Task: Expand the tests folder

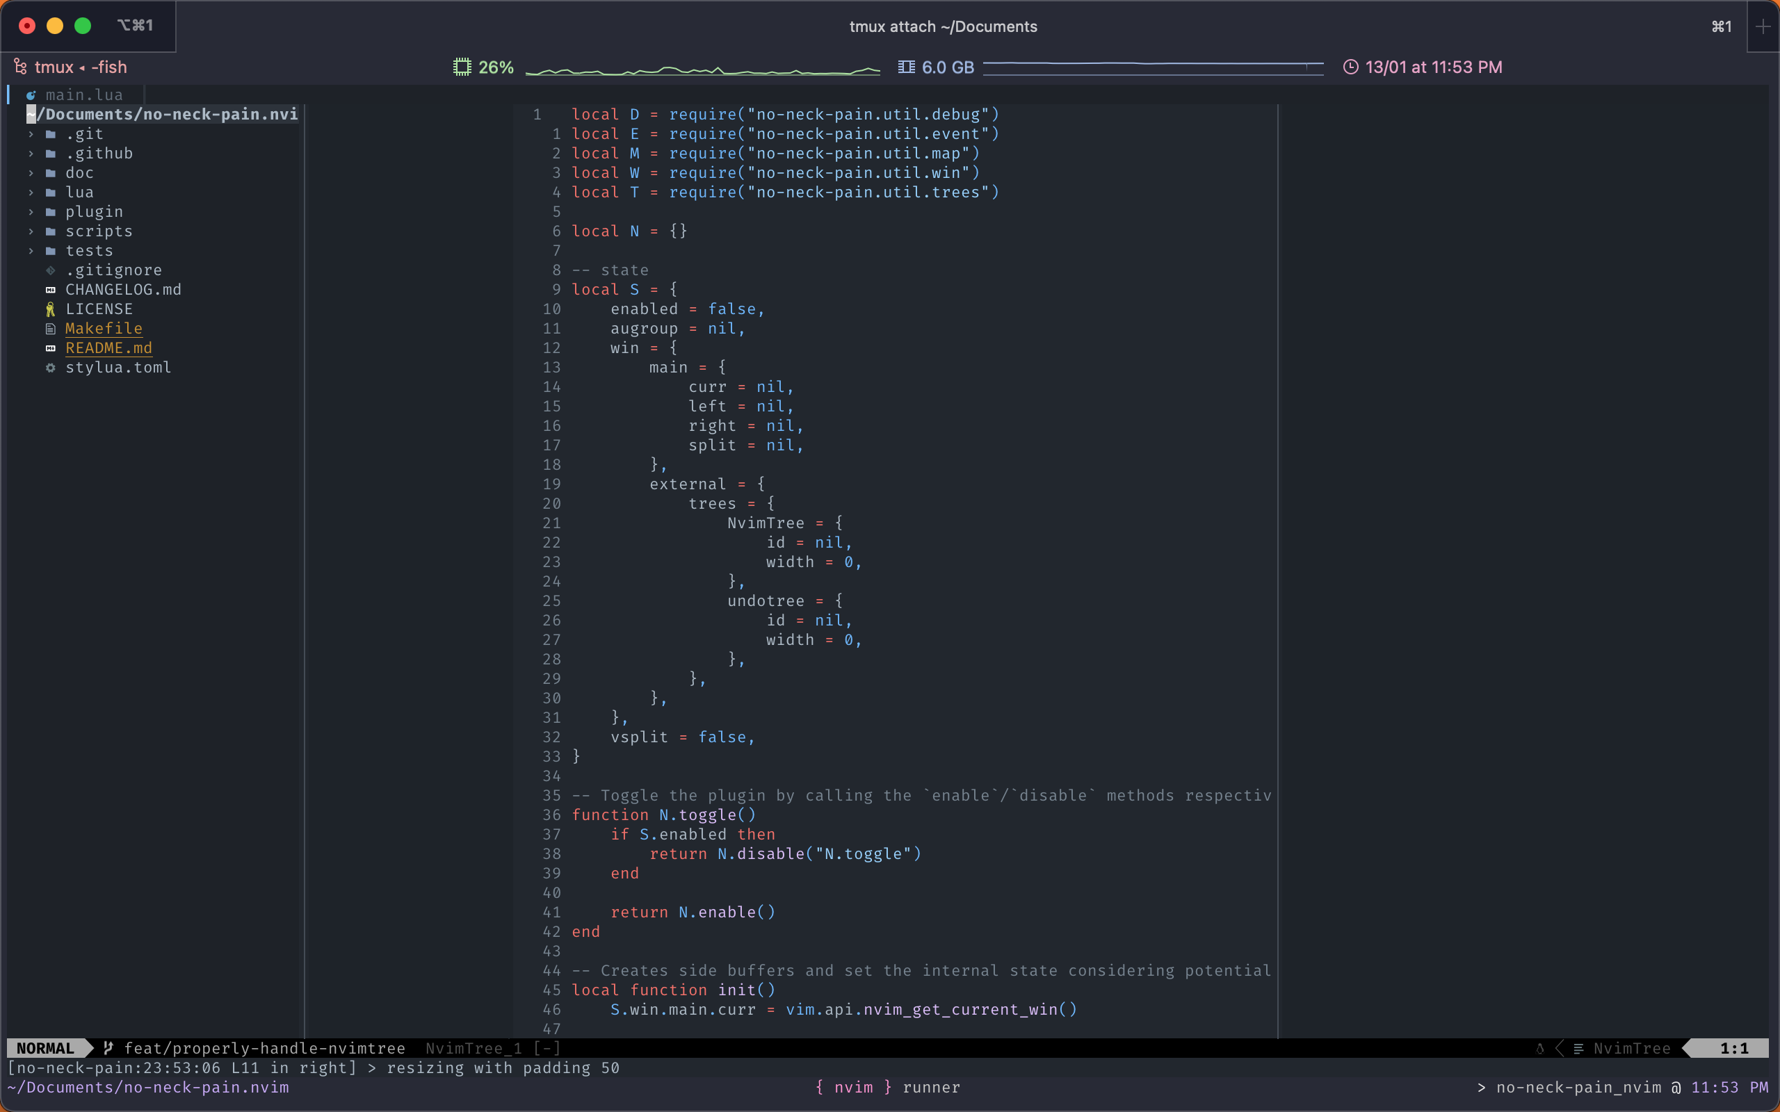Action: tap(31, 251)
